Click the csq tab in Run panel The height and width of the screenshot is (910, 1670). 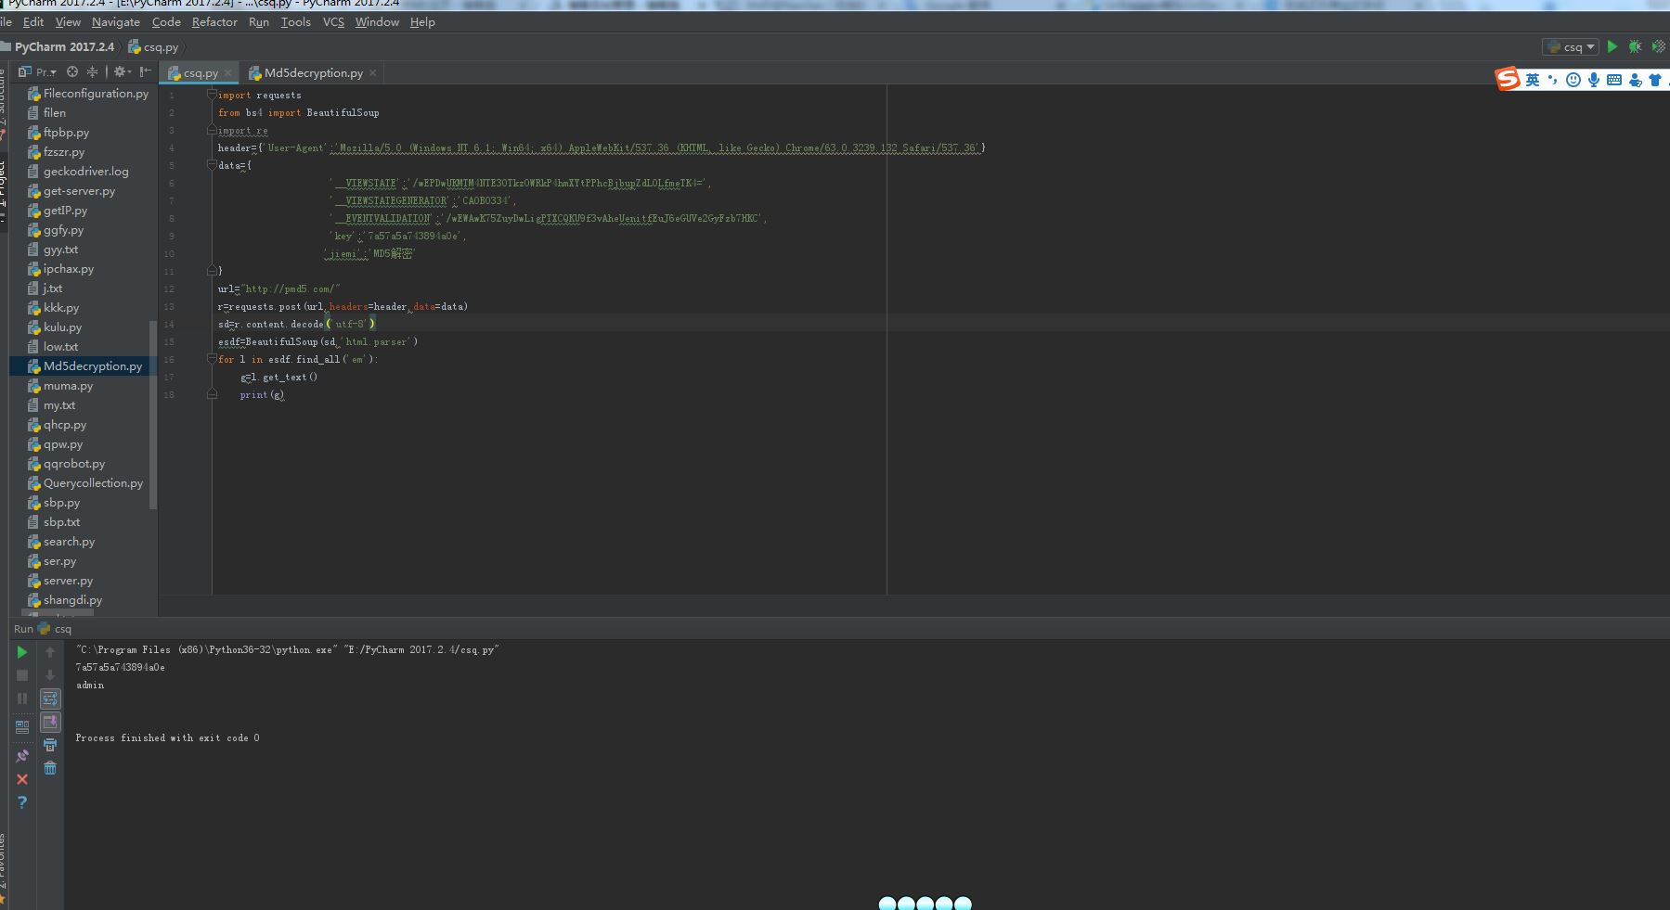pos(55,629)
